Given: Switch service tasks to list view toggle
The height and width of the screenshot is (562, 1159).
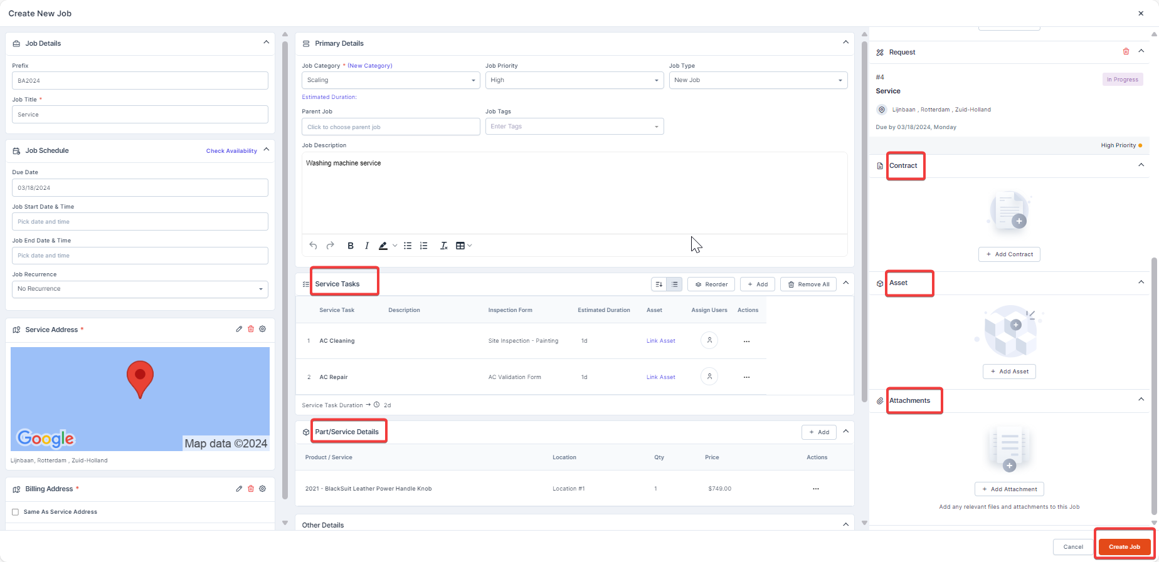Looking at the screenshot, I should [674, 284].
